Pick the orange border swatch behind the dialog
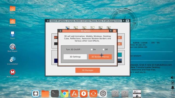 click(x=56, y=38)
